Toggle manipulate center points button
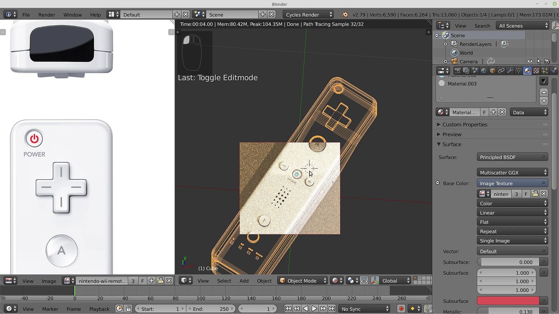 364,281
